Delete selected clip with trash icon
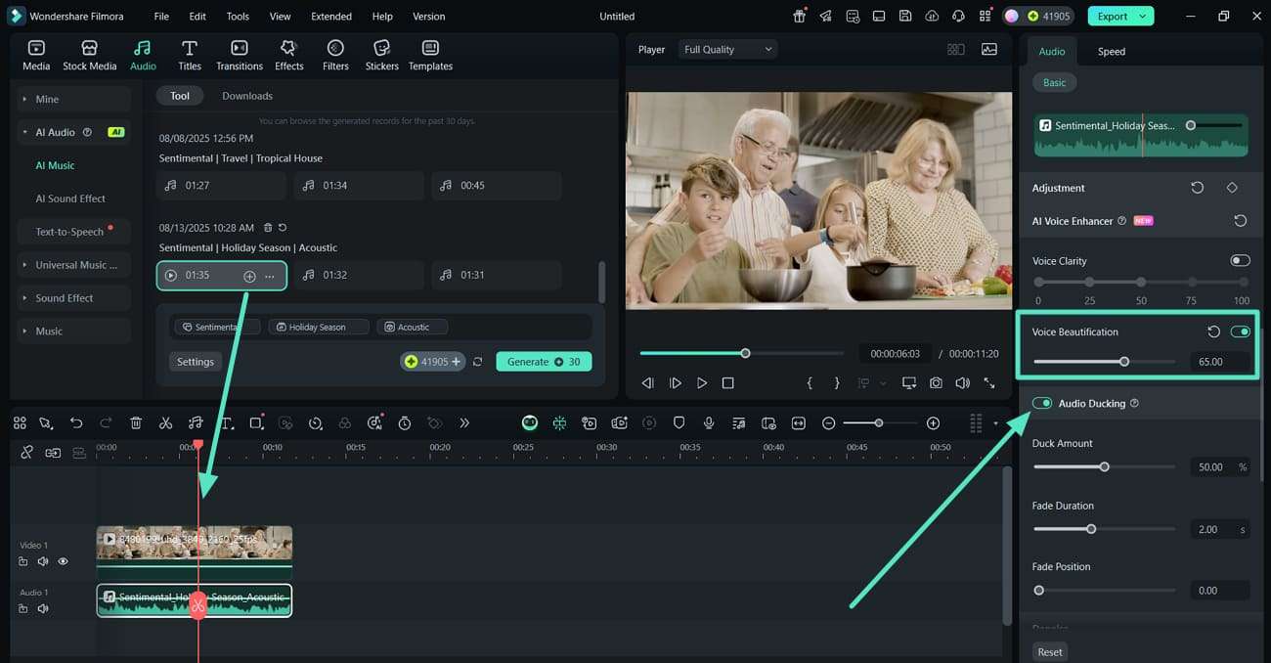The height and width of the screenshot is (663, 1271). point(136,422)
